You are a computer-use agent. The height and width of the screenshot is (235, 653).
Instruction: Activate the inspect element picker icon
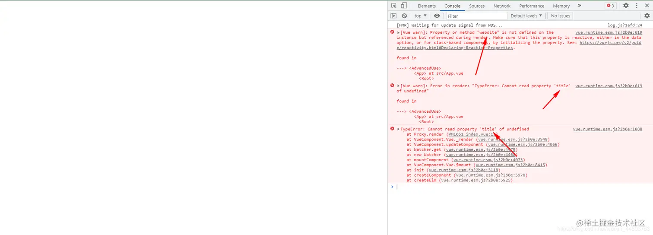[394, 6]
